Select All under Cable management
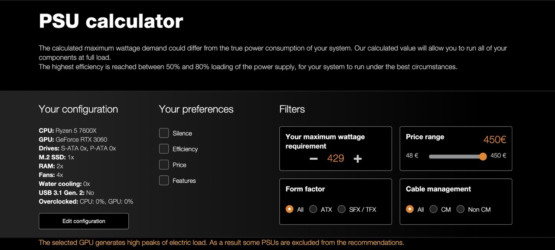 [x=410, y=209]
